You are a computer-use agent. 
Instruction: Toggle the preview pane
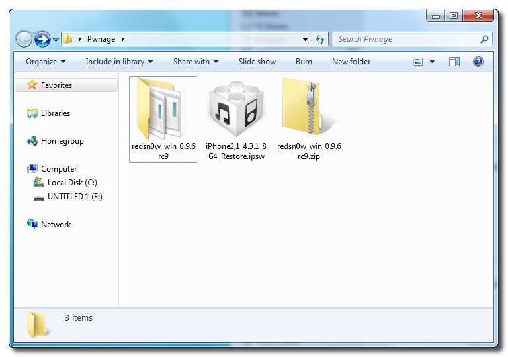click(454, 62)
